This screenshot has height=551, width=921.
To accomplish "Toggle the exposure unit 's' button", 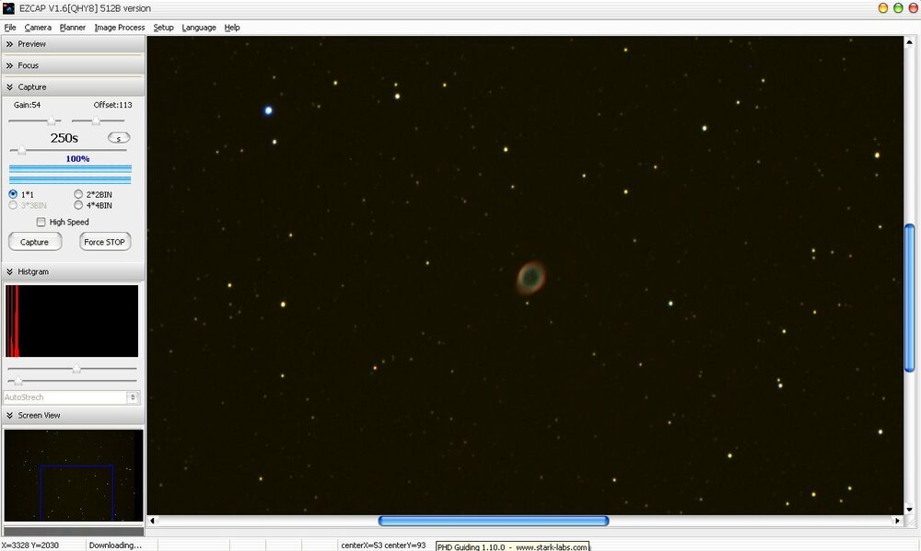I will pos(119,138).
